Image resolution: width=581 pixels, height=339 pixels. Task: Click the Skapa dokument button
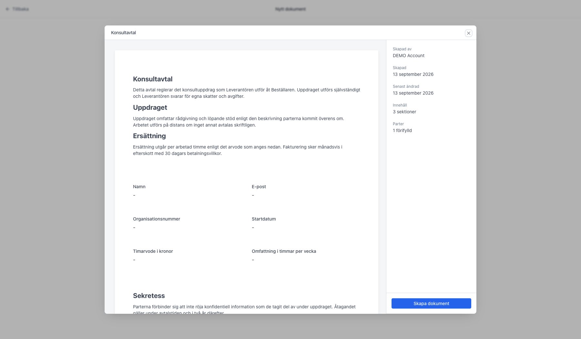coord(431,303)
